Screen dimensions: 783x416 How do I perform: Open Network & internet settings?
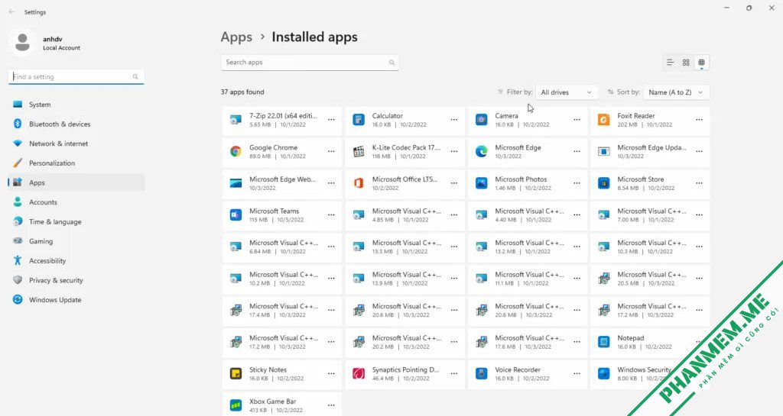coord(76,144)
